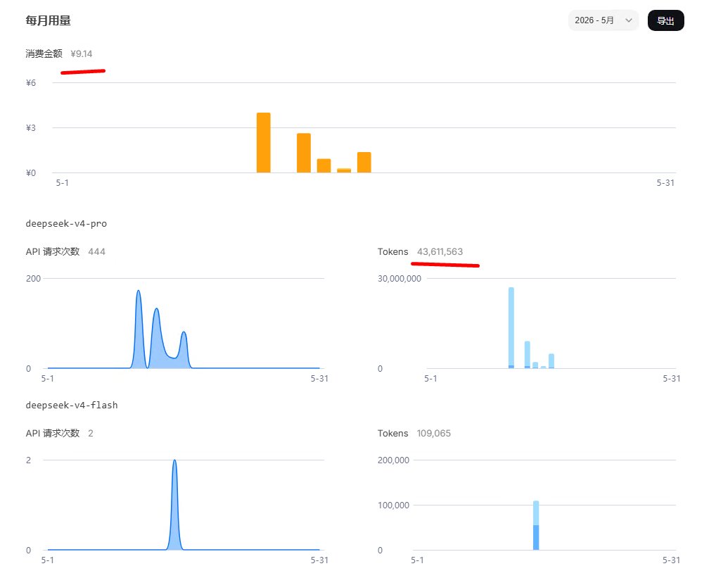Click the 43,611,563 tokens value
Image resolution: width=716 pixels, height=578 pixels.
(440, 252)
